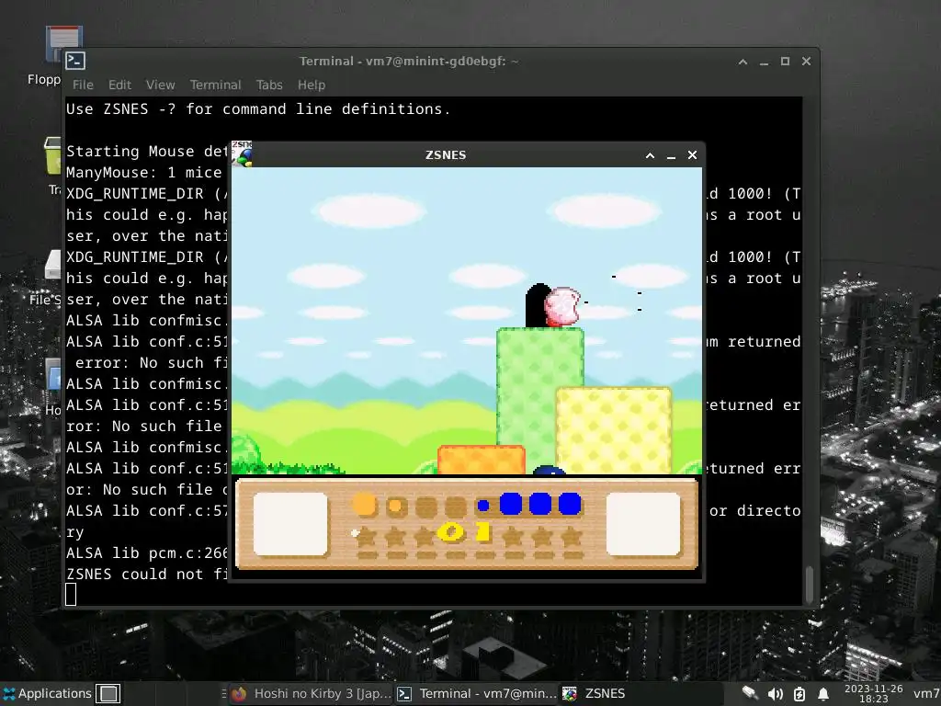Minimize the Terminal window
The image size is (941, 706).
pos(764,62)
